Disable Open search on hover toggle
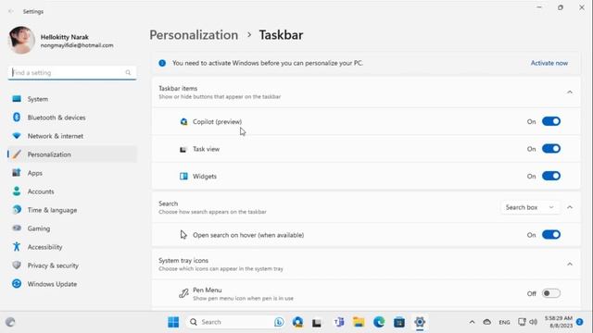The width and height of the screenshot is (593, 333). pos(551,235)
